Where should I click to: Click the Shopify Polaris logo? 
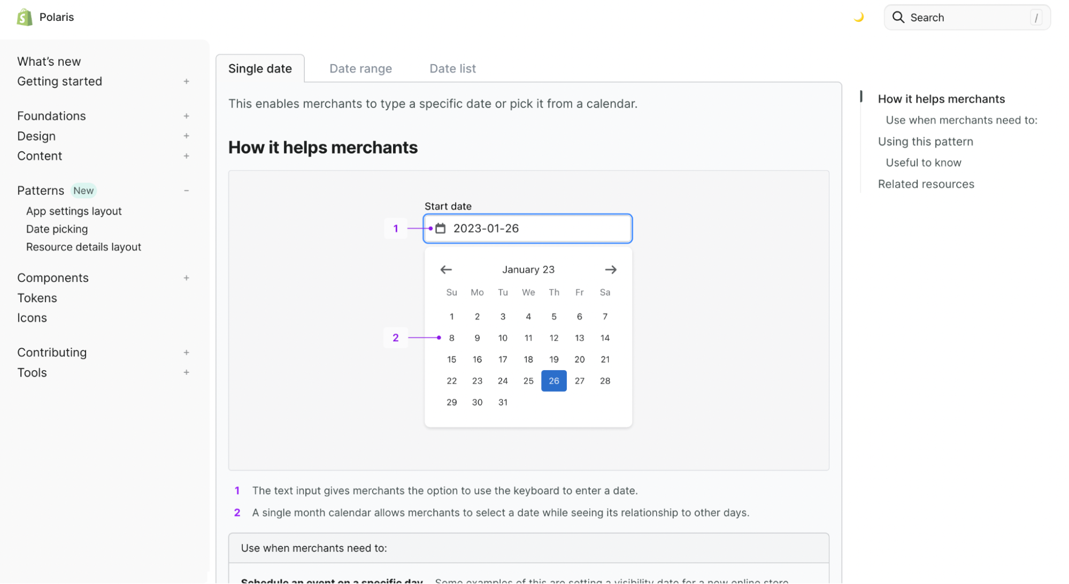[24, 17]
